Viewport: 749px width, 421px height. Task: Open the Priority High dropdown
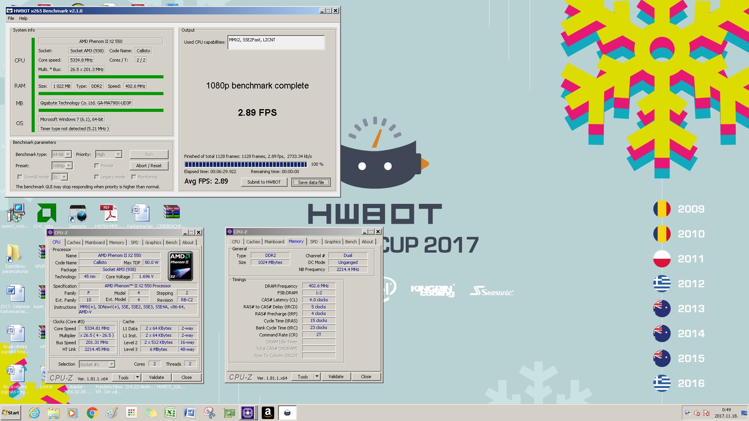pyautogui.click(x=119, y=154)
